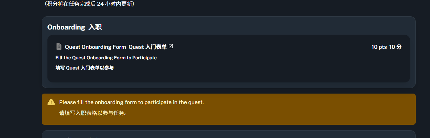430x138 pixels.
Task: Click the warning text 请填写入职表格以参与任务
Action: [x=93, y=113]
